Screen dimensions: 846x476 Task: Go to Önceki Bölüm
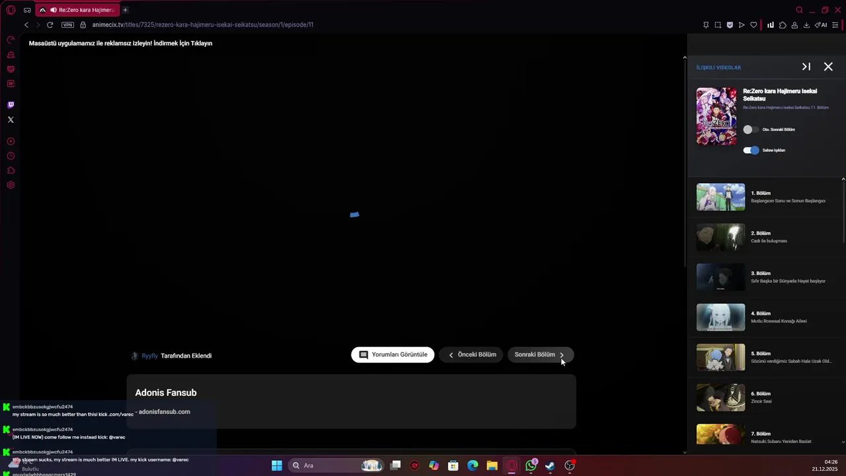point(472,354)
